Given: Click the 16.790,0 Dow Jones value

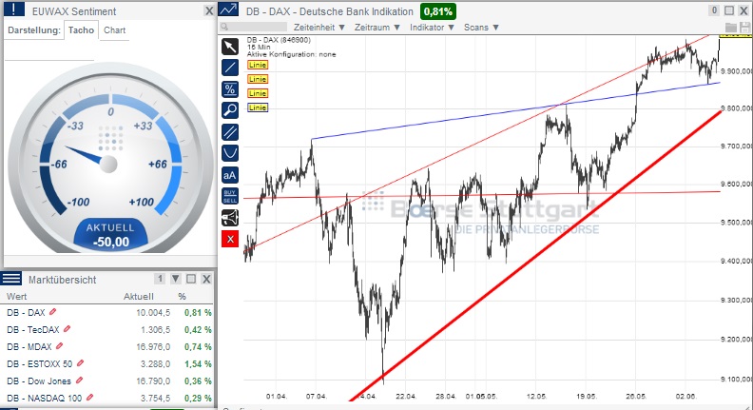Looking at the screenshot, I should 153,381.
